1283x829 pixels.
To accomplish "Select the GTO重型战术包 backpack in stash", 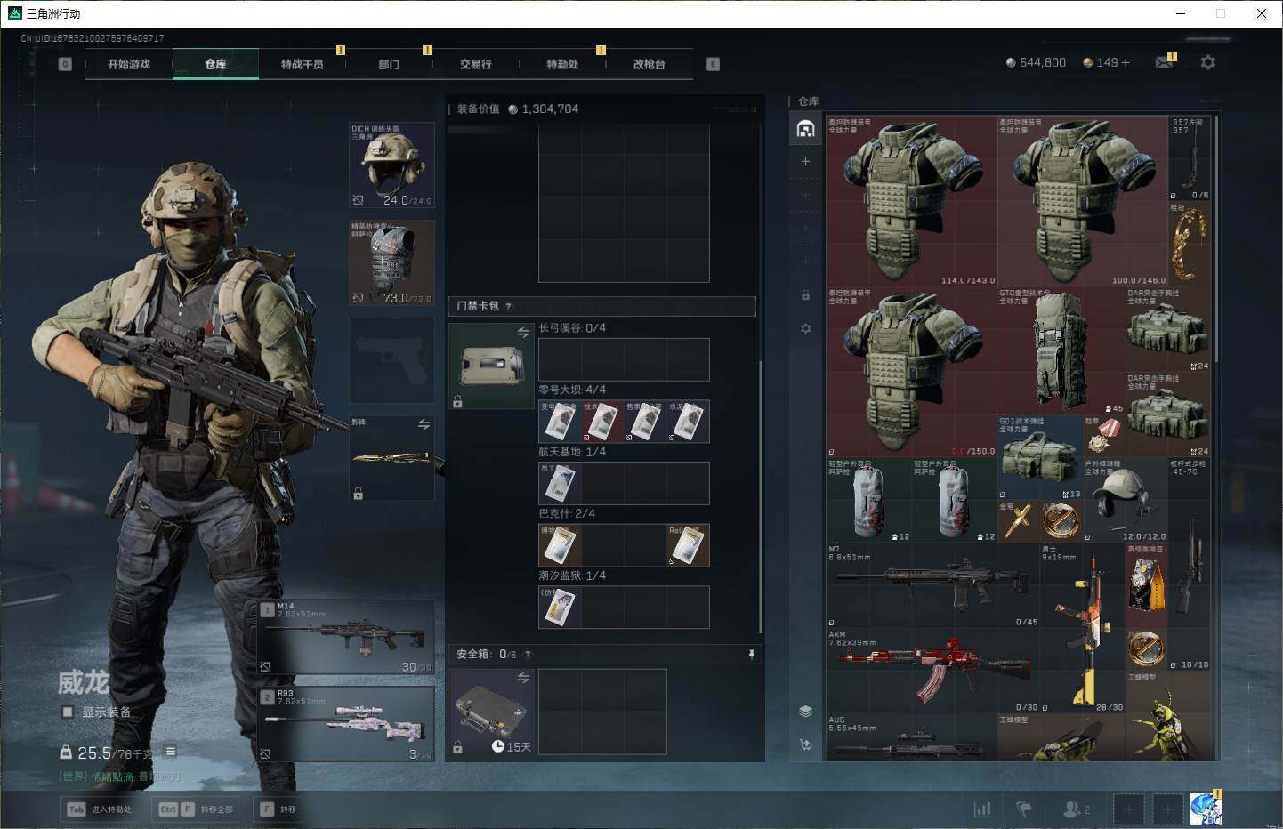I will pyautogui.click(x=1061, y=350).
